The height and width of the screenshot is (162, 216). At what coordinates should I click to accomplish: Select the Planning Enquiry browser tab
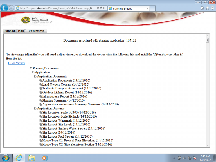point(129,8)
